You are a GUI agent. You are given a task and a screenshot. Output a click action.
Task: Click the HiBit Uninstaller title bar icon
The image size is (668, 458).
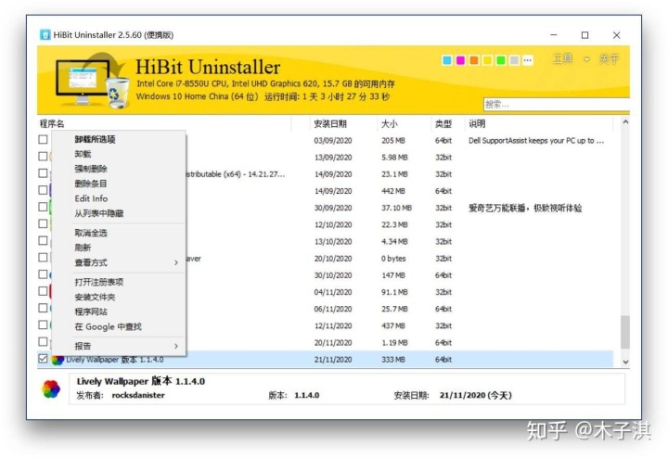click(45, 35)
